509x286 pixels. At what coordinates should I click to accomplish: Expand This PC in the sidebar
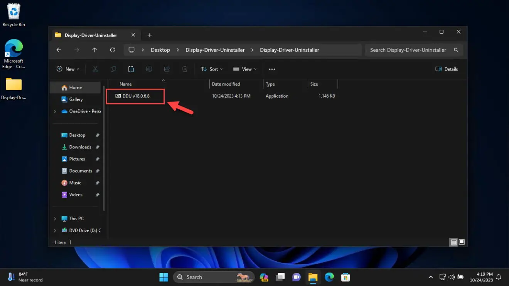click(x=54, y=218)
